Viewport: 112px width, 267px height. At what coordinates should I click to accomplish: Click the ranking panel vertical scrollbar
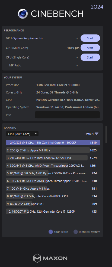[106, 134]
